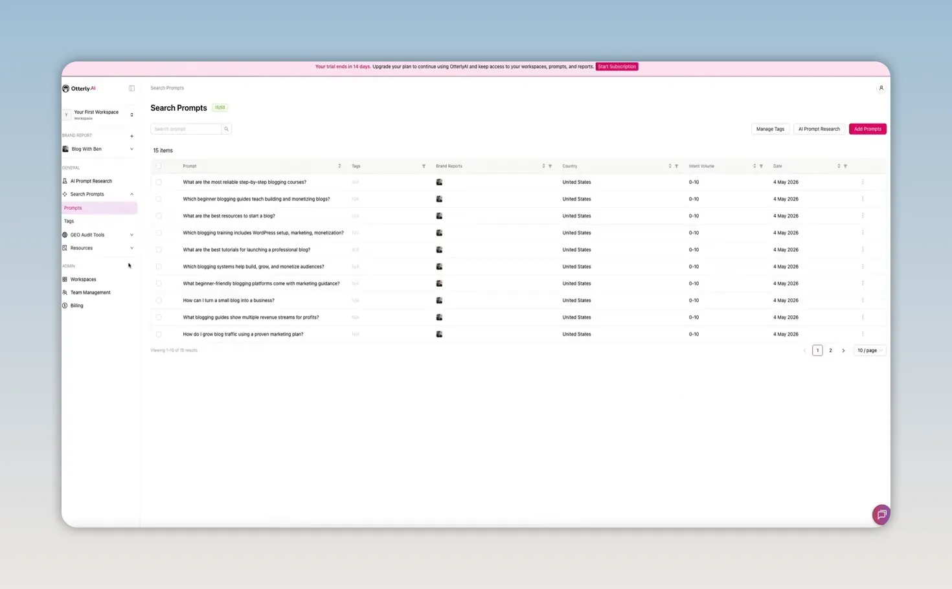Screen dimensions: 952x589
Task: Sort the Date column
Action: click(x=839, y=166)
